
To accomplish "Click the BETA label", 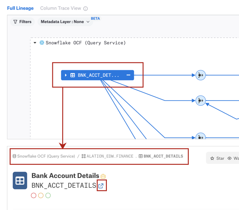I will [95, 18].
